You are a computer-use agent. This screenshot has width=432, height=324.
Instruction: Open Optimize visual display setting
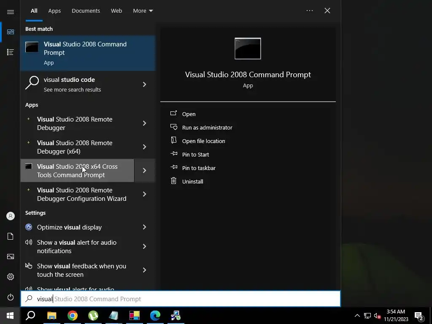tap(78, 227)
